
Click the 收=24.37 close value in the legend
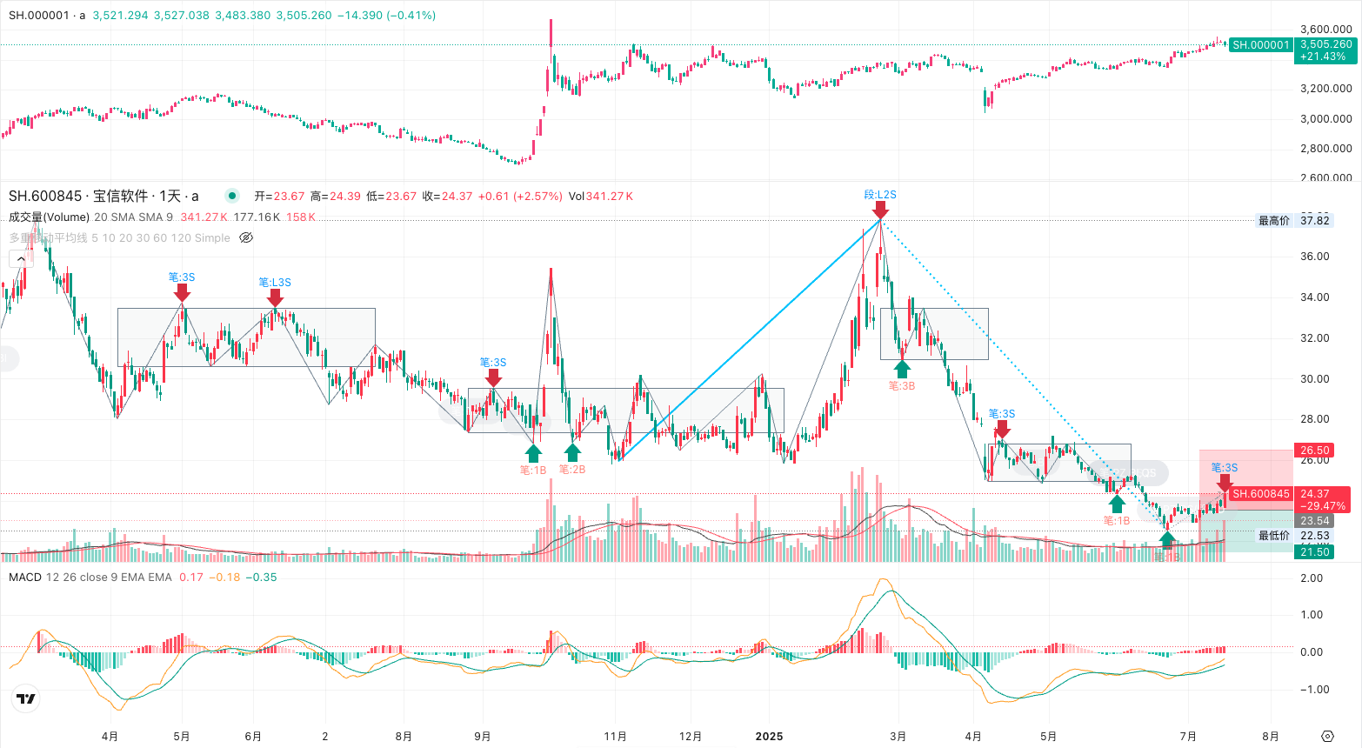tap(447, 196)
